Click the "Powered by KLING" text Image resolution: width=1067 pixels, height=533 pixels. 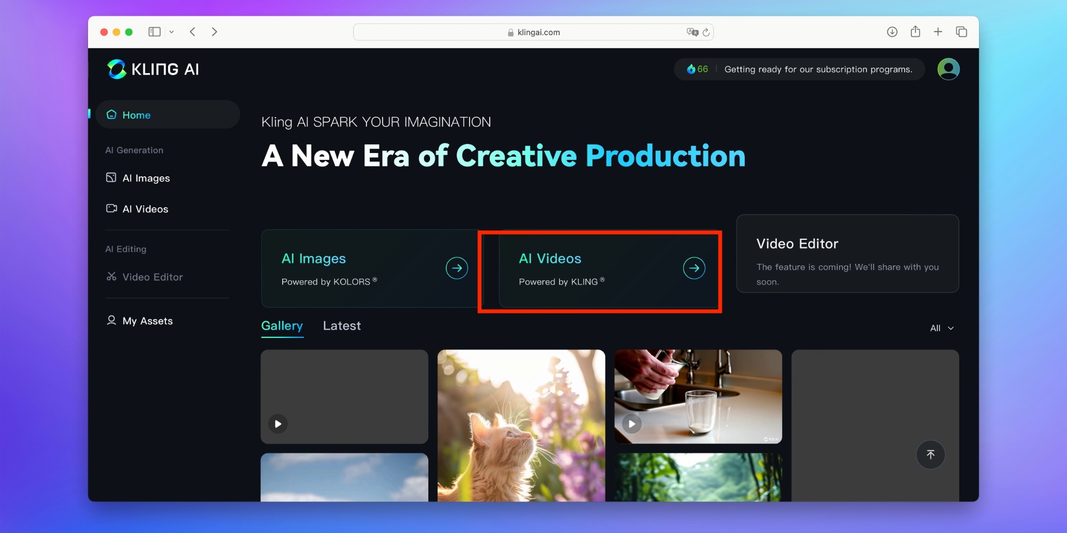tap(561, 281)
